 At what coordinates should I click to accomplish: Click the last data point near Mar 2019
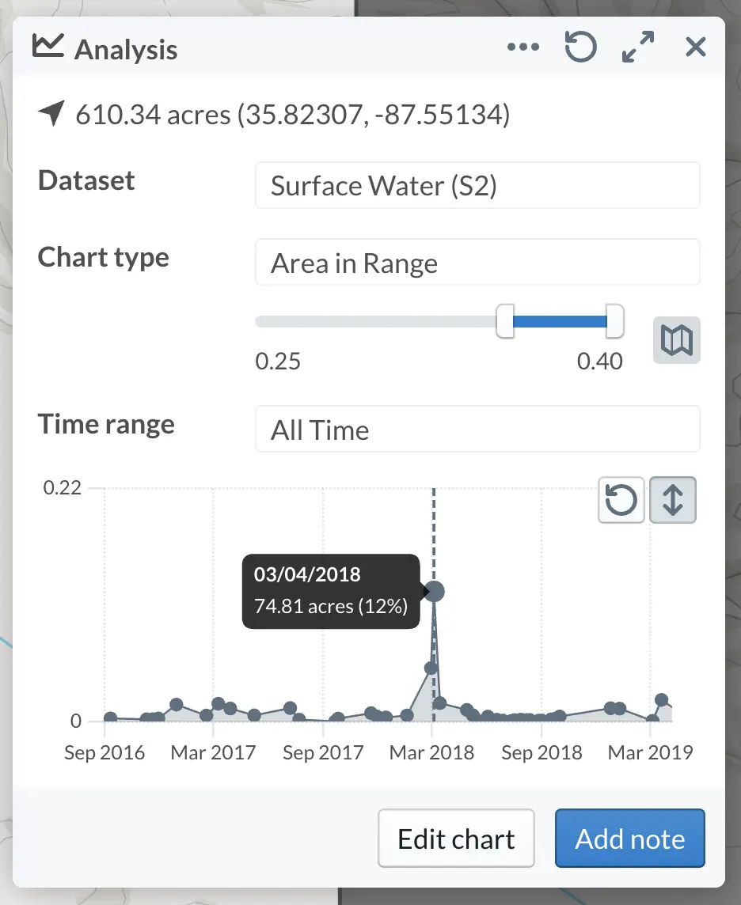click(x=662, y=701)
